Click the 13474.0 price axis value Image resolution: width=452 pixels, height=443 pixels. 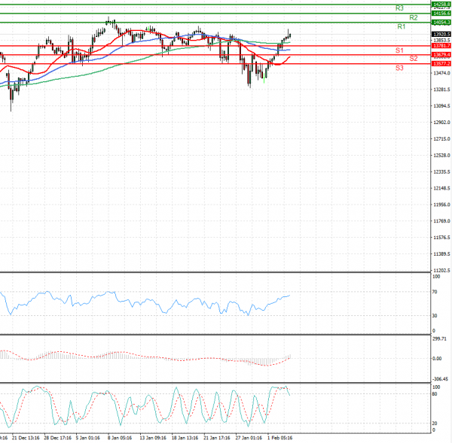[x=441, y=74]
